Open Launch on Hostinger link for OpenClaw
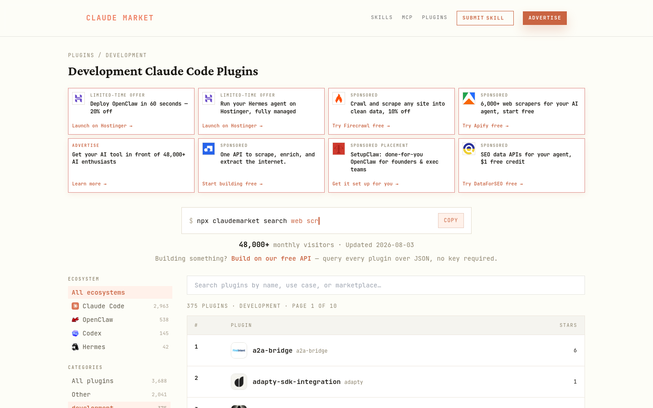Image resolution: width=653 pixels, height=408 pixels. pyautogui.click(x=102, y=126)
